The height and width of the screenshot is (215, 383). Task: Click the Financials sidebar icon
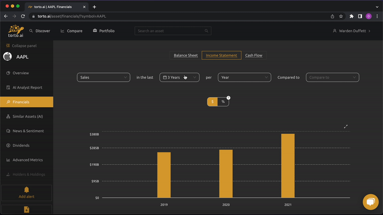coord(8,102)
